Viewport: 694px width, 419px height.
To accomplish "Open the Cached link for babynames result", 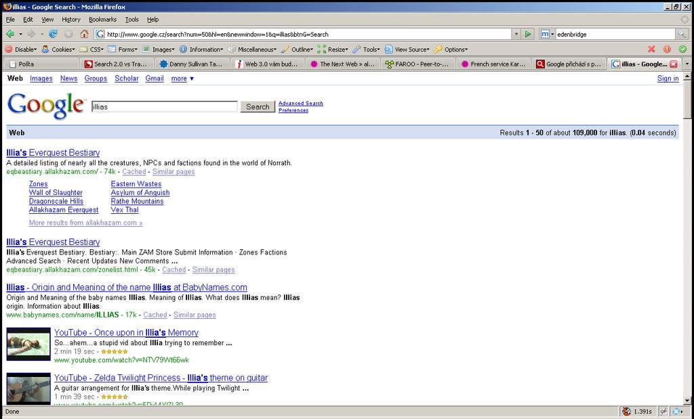I will click(155, 315).
